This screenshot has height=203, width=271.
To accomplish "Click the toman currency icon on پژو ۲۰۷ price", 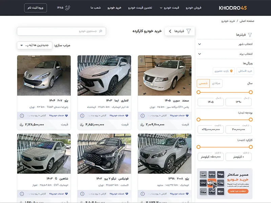I will (x=21, y=125).
